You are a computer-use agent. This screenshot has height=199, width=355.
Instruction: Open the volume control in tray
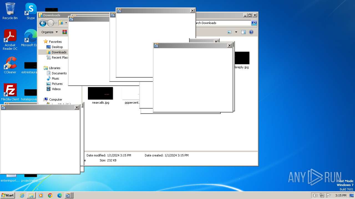tap(315, 195)
